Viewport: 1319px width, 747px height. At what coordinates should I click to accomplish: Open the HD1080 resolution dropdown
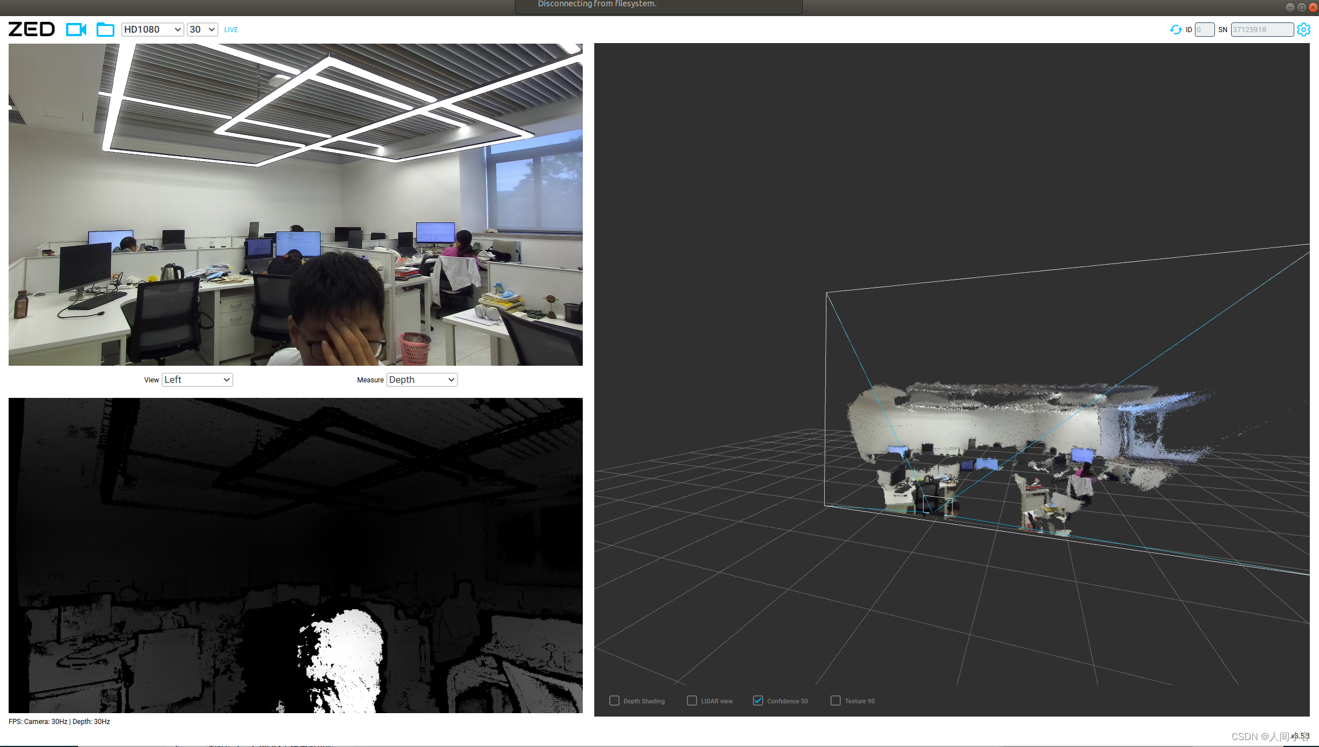pos(152,29)
